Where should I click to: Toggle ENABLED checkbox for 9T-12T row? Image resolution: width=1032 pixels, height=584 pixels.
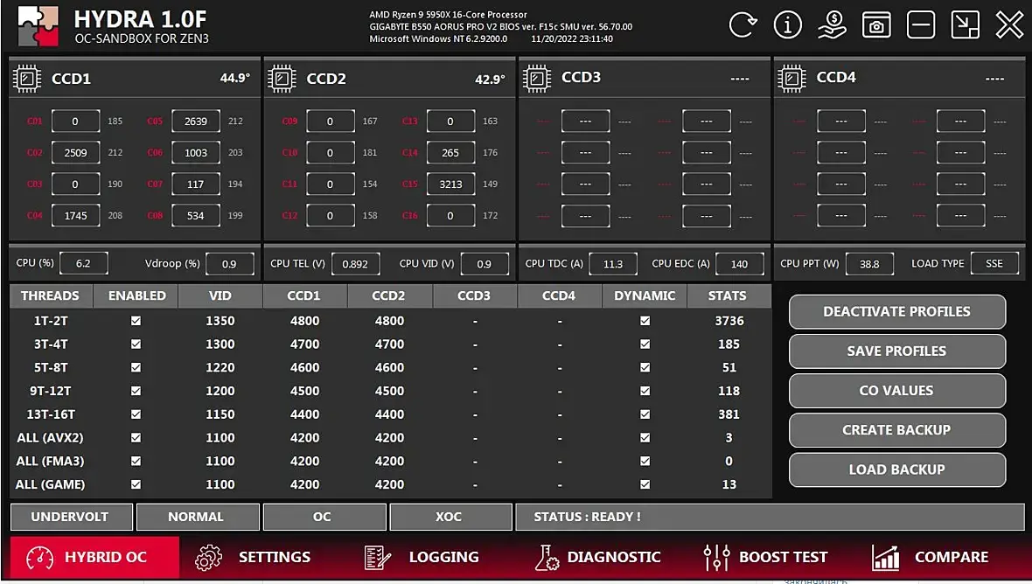136,391
